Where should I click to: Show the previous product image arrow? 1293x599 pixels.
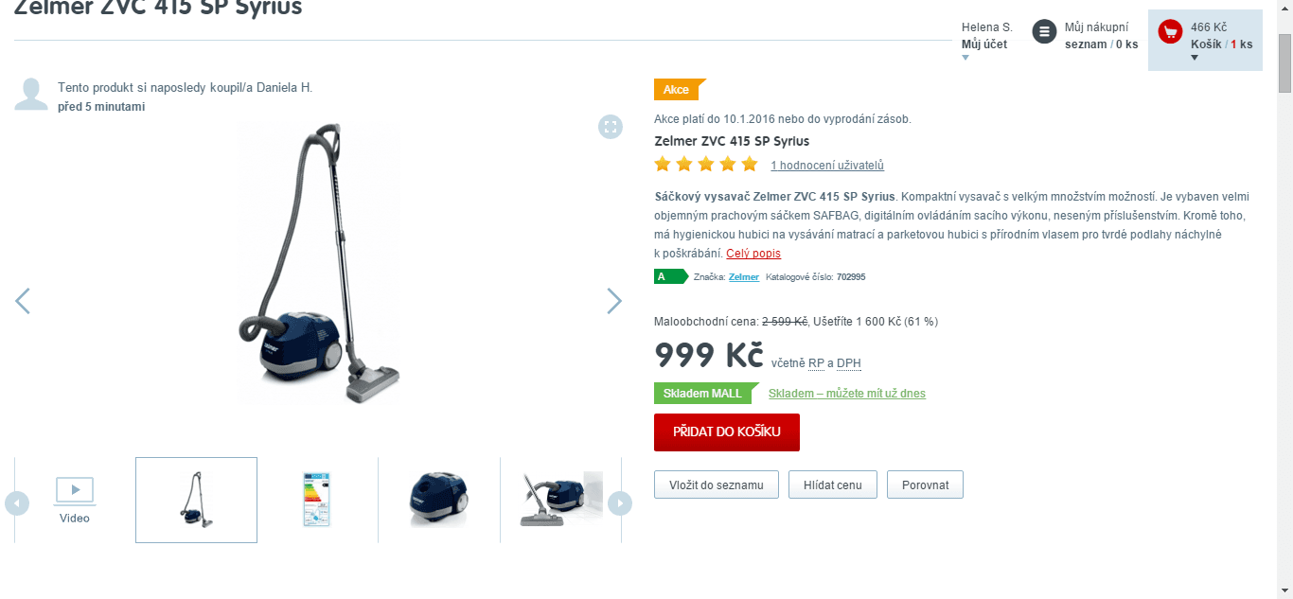[x=23, y=301]
